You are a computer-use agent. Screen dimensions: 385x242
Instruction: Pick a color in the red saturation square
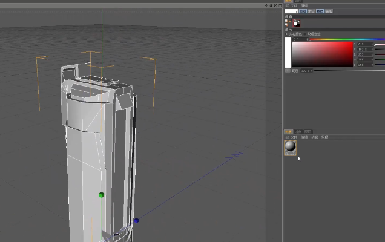322,54
